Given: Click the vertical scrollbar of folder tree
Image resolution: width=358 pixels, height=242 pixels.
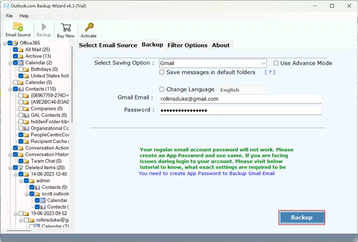Looking at the screenshot, I should pyautogui.click(x=72, y=85).
